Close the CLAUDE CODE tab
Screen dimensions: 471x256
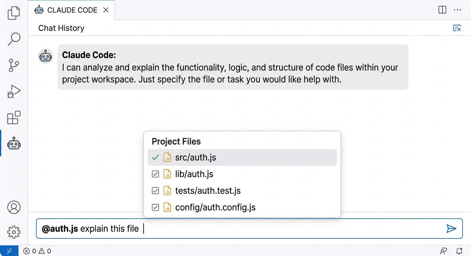point(106,10)
